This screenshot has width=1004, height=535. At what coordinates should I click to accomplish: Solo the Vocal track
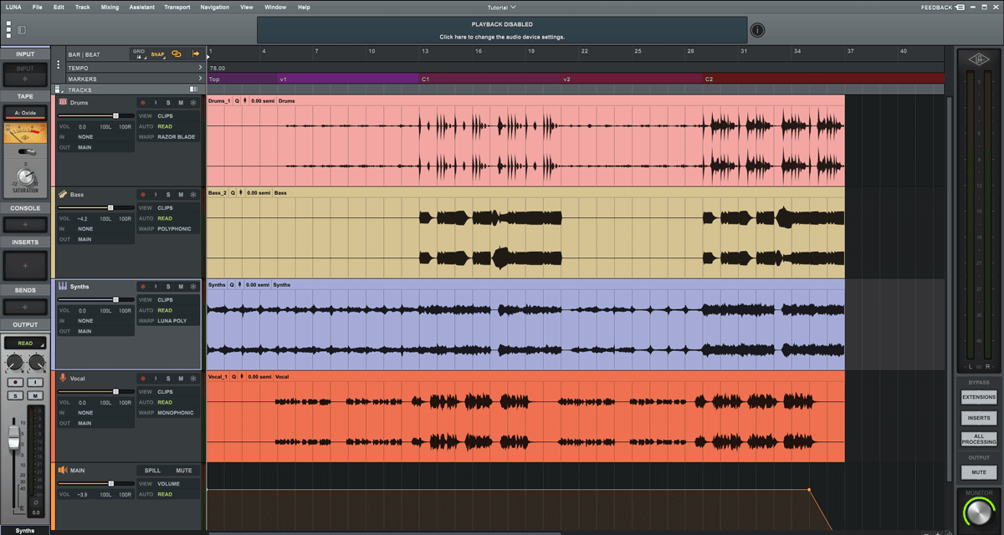(168, 379)
